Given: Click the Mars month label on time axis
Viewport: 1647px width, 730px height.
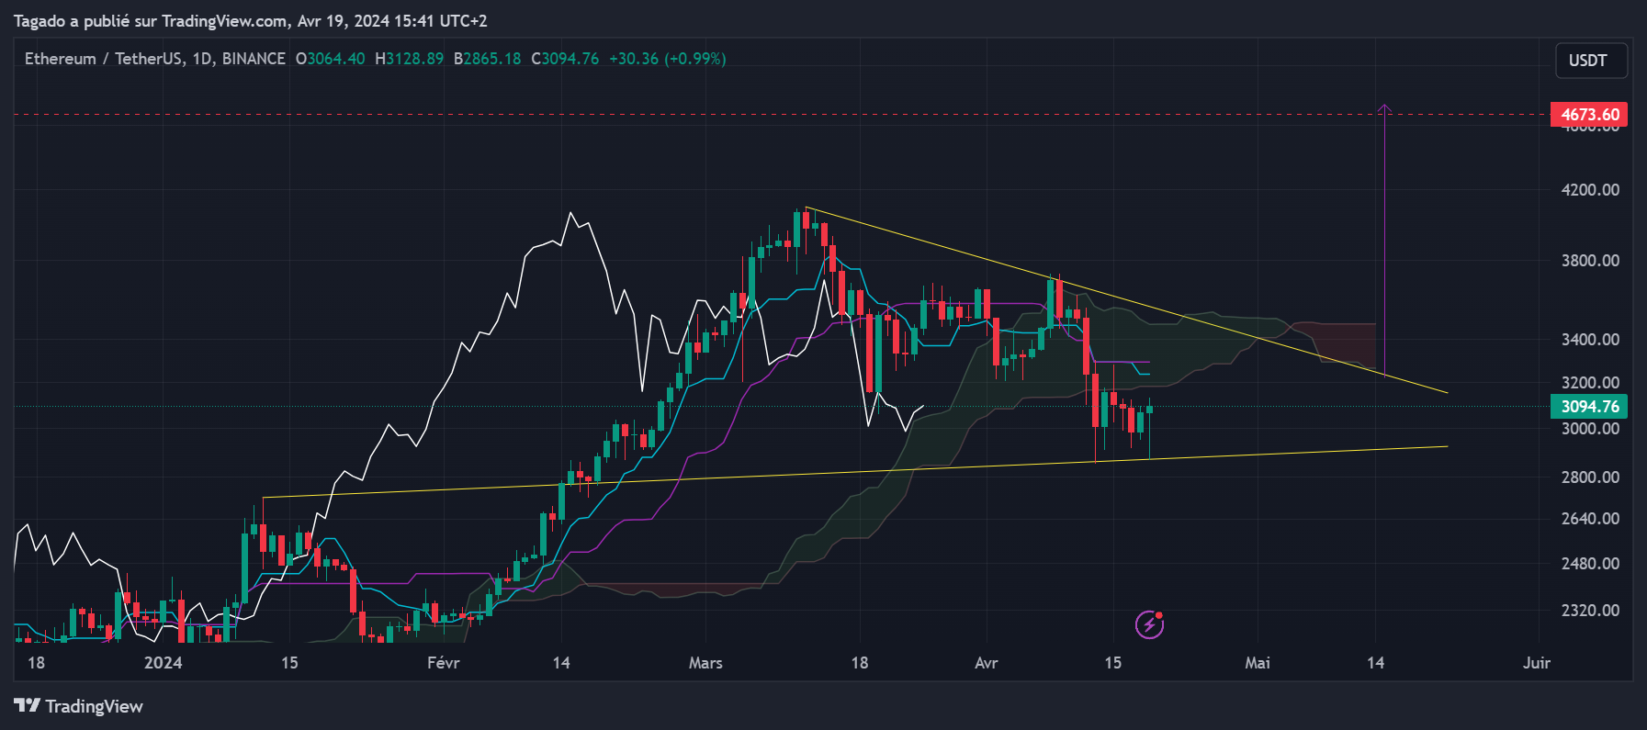Looking at the screenshot, I should coord(705,663).
